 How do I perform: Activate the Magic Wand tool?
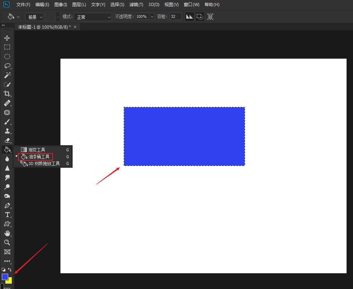point(7,75)
